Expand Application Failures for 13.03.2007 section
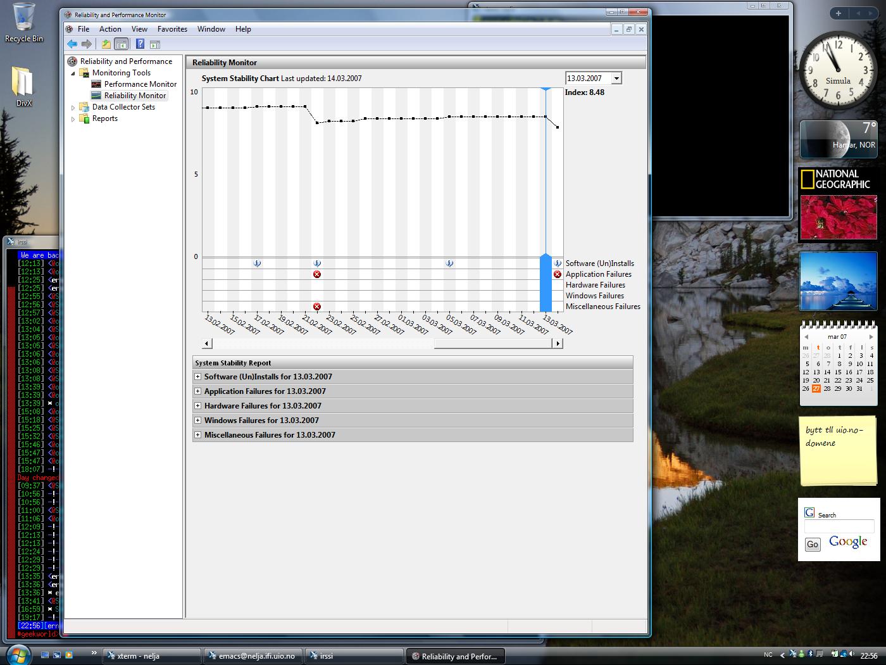This screenshot has height=665, width=886. pyautogui.click(x=198, y=391)
